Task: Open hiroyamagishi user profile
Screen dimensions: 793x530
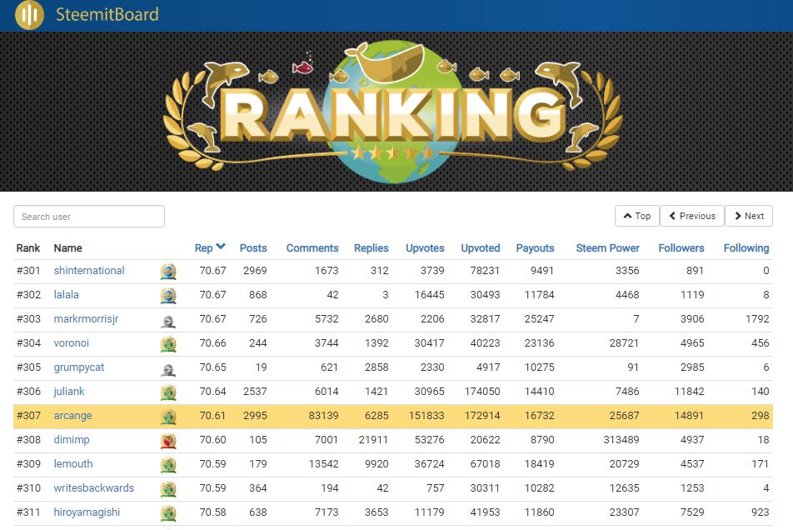Action: pyautogui.click(x=87, y=512)
